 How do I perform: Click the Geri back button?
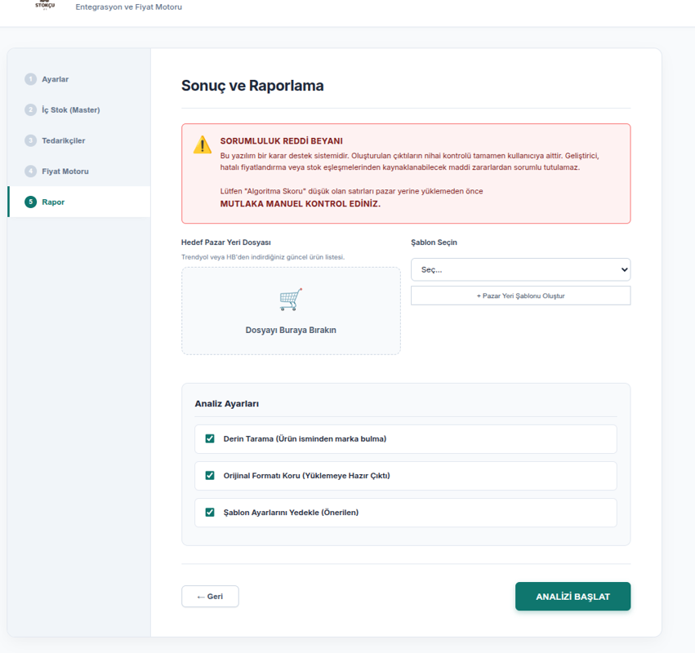tap(210, 597)
